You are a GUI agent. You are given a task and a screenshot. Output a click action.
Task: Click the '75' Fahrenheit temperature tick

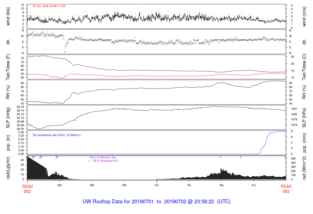coord(22,58)
